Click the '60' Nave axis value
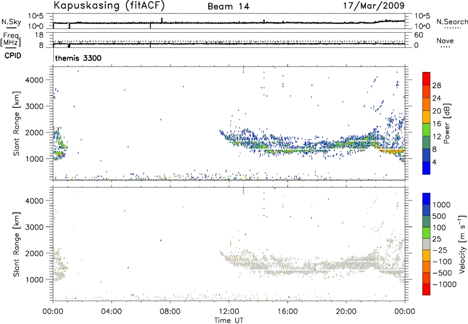 pos(418,35)
